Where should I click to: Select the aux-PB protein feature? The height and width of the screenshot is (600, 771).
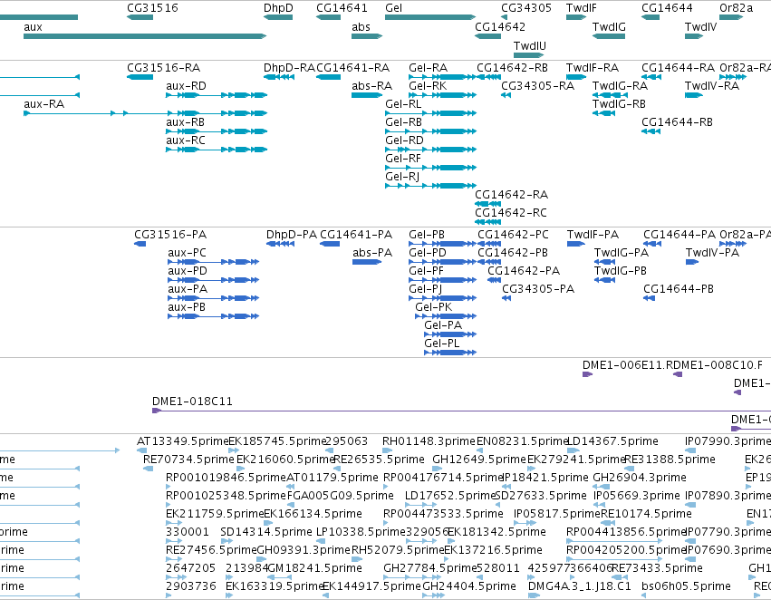pyautogui.click(x=214, y=316)
